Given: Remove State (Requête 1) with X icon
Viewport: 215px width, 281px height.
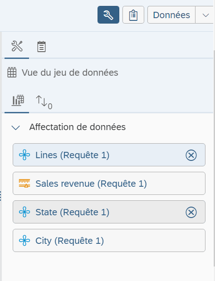Looking at the screenshot, I should (191, 212).
